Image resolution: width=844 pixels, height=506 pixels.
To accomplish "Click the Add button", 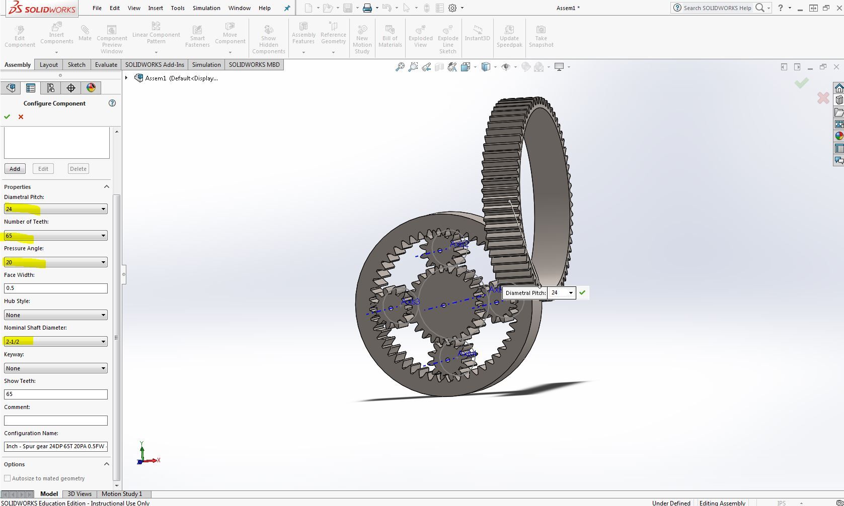I will coord(15,169).
